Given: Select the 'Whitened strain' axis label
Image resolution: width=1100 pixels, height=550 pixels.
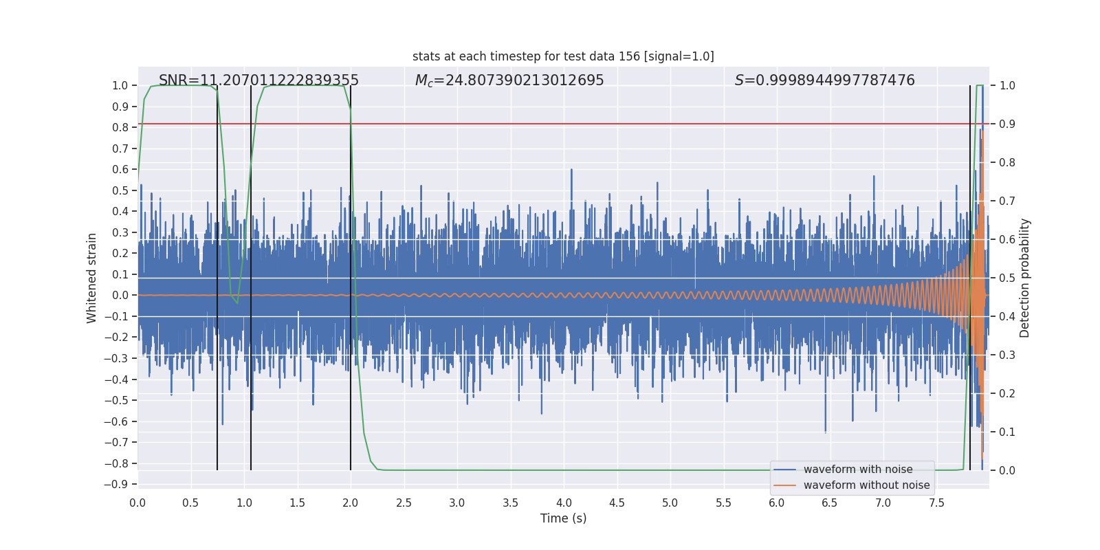Looking at the screenshot, I should point(92,278).
